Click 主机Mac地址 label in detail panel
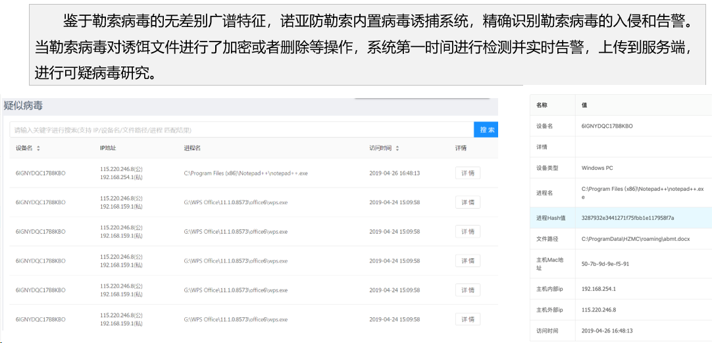This screenshot has height=343, width=712. tap(549, 263)
